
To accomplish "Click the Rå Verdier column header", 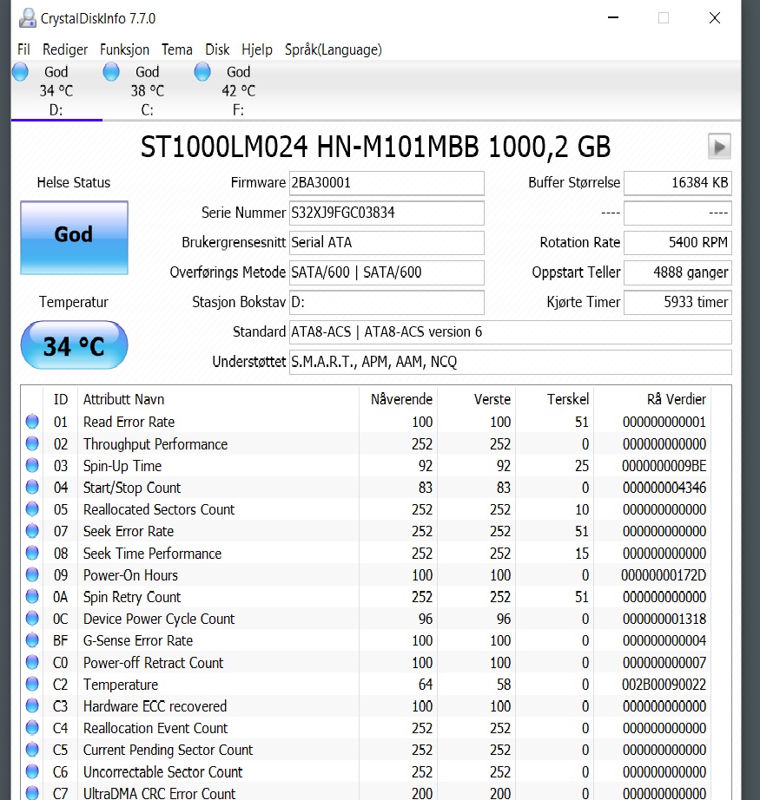I will click(x=652, y=399).
